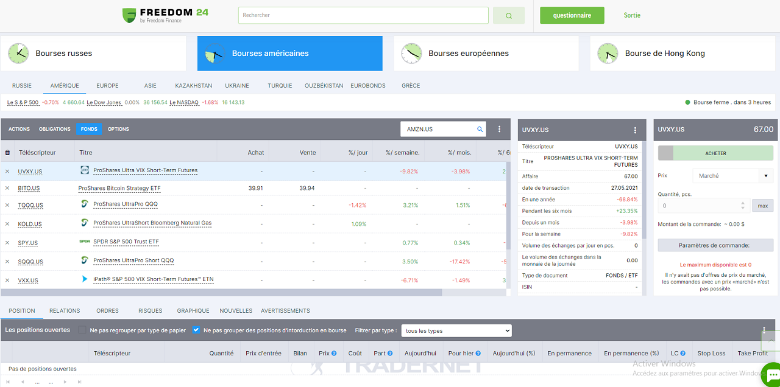Click the main 'Rechercher' search field

pos(363,15)
